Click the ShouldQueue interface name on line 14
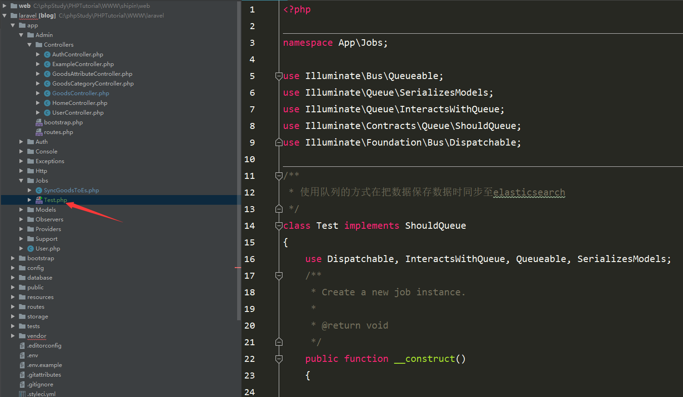The image size is (683, 397). [436, 226]
